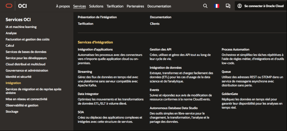Select IA et machine learning category
The image size is (287, 131).
[21, 27]
